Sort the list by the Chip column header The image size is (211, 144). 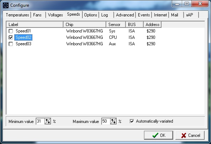pyautogui.click(x=84, y=25)
